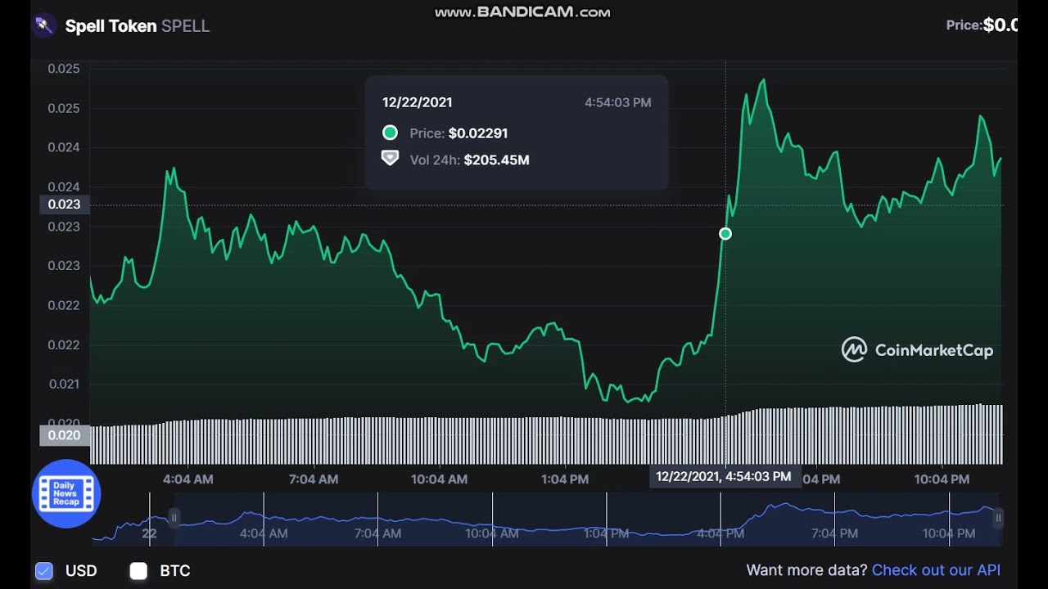
Task: Click the CoinMarketCap logo in chart
Action: (x=918, y=350)
